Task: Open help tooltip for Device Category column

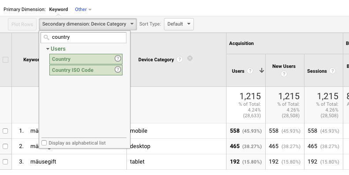Action: point(179,60)
